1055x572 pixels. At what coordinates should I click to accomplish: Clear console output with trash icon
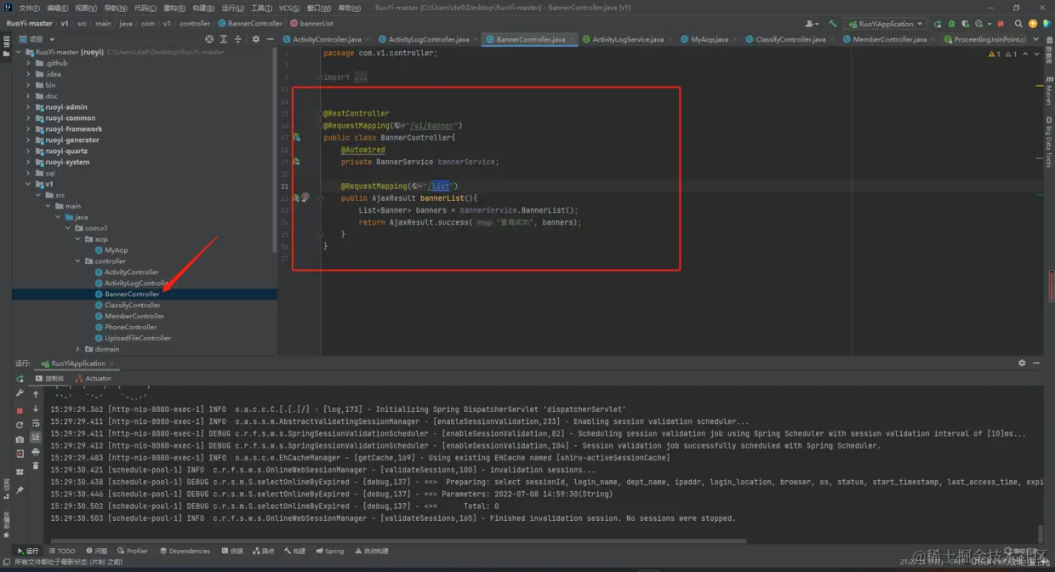[36, 466]
